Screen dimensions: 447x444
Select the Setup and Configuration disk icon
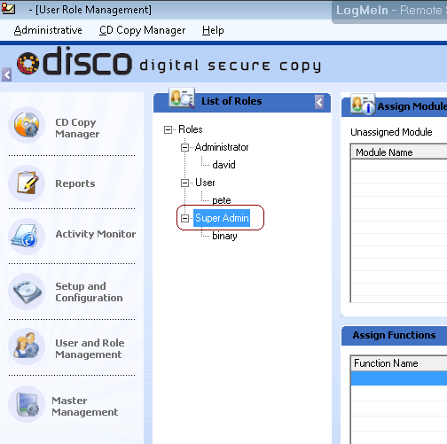click(27, 292)
